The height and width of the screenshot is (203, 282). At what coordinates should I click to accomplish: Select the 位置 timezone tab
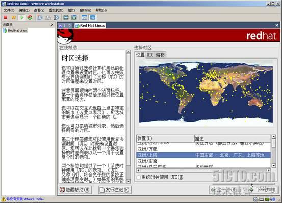point(140,55)
